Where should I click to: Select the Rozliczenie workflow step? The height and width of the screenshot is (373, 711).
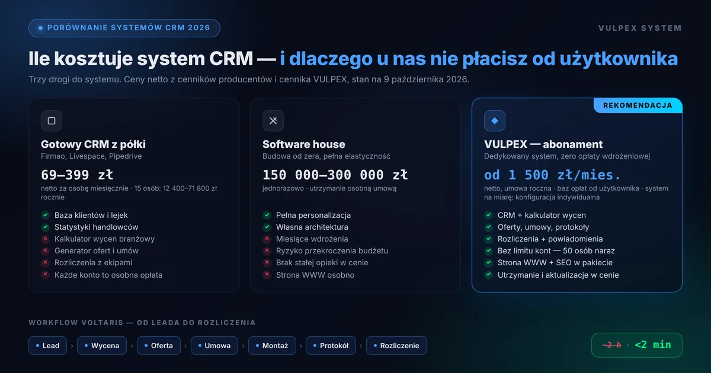[x=396, y=346]
